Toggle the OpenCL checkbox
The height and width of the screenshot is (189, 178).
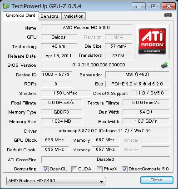45,169
